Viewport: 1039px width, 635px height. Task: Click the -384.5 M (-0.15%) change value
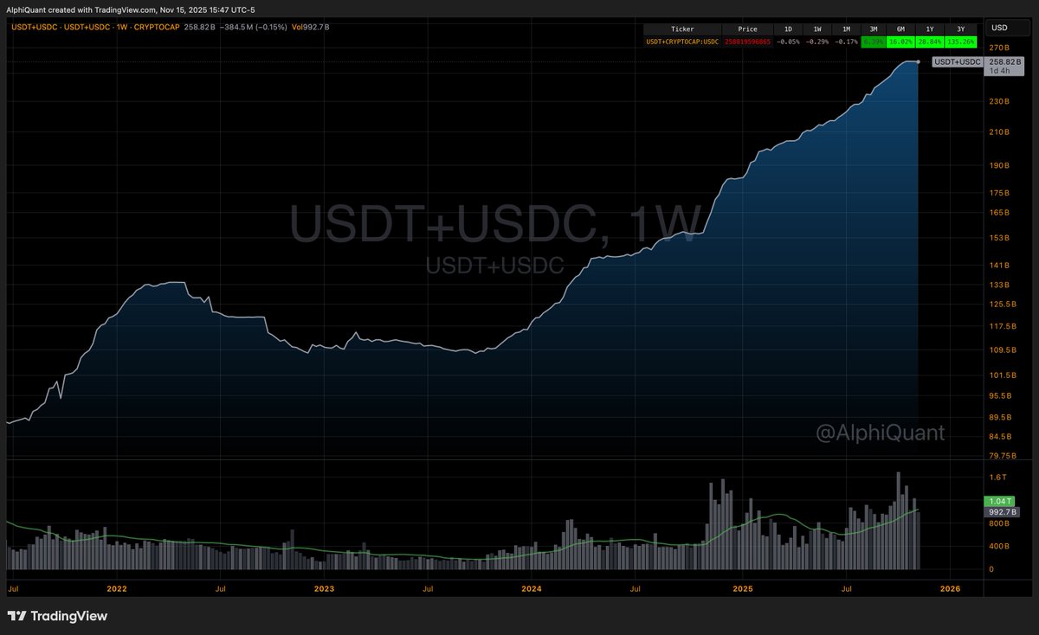[255, 28]
